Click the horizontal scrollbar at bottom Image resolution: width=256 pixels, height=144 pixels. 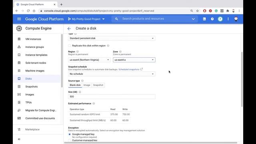[150, 143]
